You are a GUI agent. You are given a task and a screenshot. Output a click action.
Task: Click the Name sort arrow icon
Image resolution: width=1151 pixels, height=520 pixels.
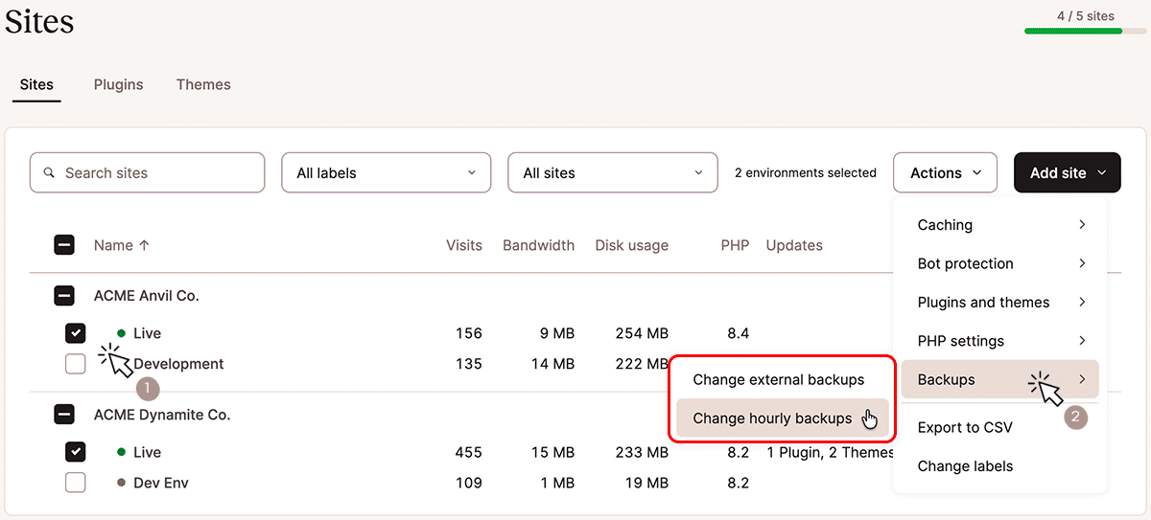(145, 245)
